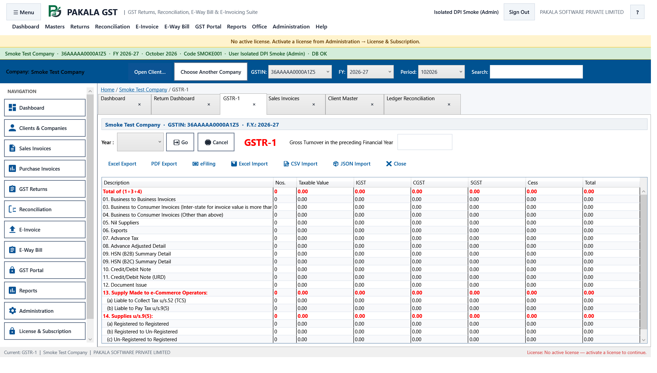Screen dimensions: 657x373
Task: Click the E-Invoice upload icon
Action: pyautogui.click(x=12, y=229)
